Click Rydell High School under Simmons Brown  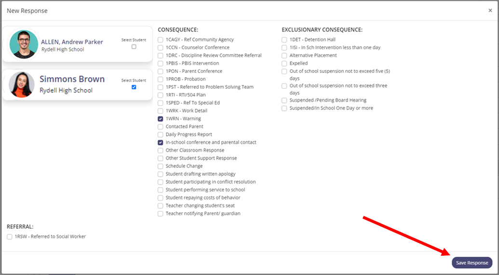66,90
